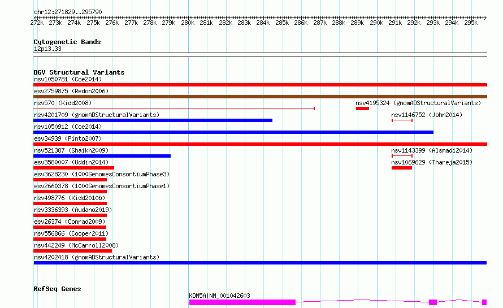Click the 285k ruler tick label
Image resolution: width=503 pixels, height=308 pixels.
pos(282,23)
